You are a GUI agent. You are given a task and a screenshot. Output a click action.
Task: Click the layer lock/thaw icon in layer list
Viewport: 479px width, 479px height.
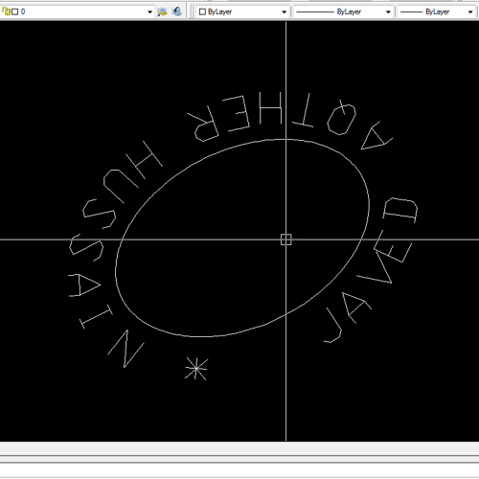6,11
